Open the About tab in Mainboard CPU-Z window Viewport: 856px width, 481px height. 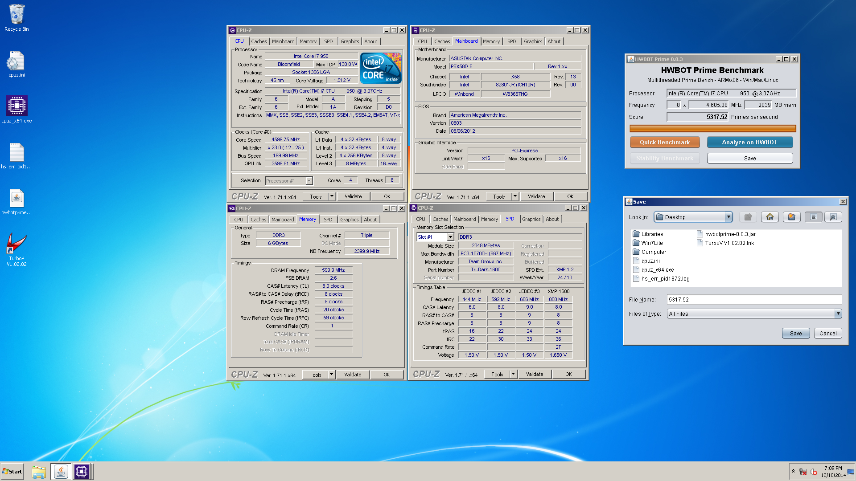pyautogui.click(x=554, y=41)
